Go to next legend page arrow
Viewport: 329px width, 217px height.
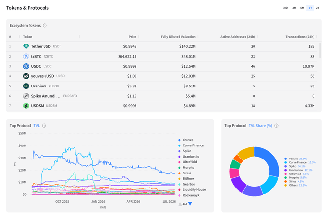[190, 204]
